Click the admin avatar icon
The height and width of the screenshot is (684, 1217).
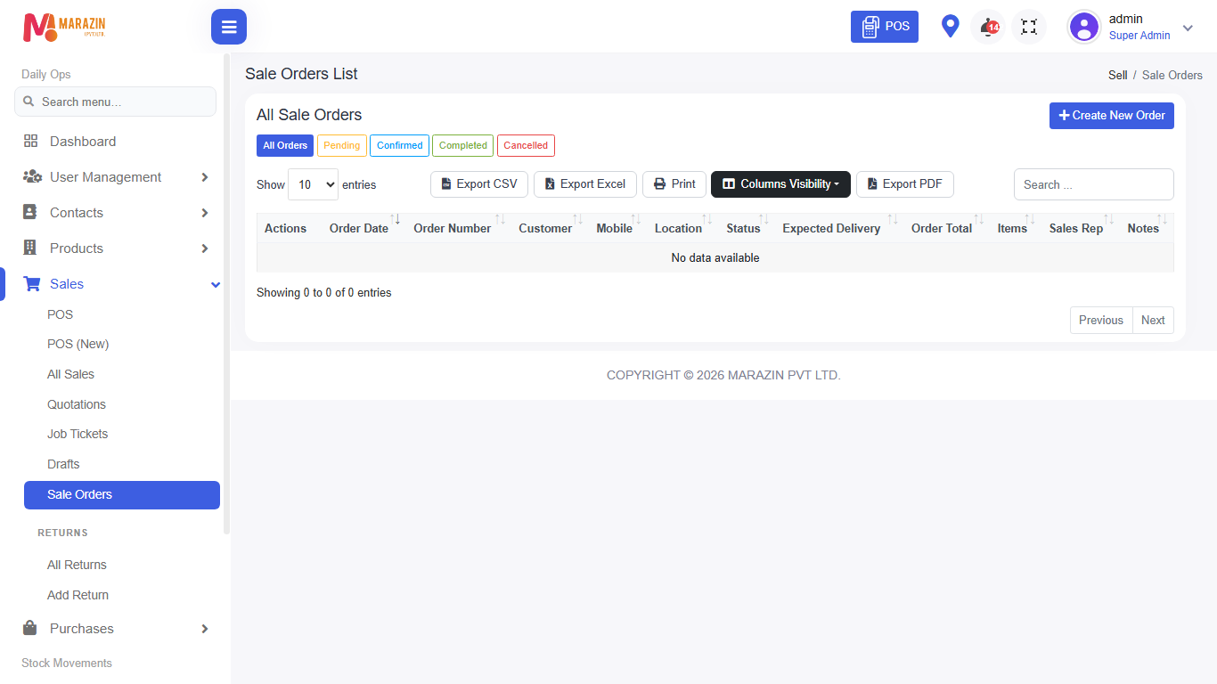(1084, 27)
